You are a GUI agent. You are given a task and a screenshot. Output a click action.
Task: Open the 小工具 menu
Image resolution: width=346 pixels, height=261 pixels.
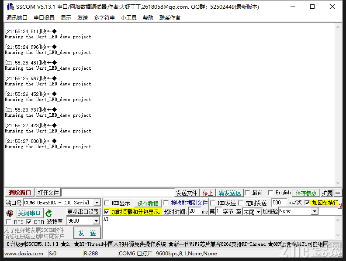(128, 17)
